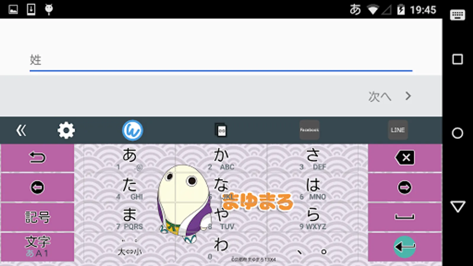Tap the Android home circle button

[458, 133]
